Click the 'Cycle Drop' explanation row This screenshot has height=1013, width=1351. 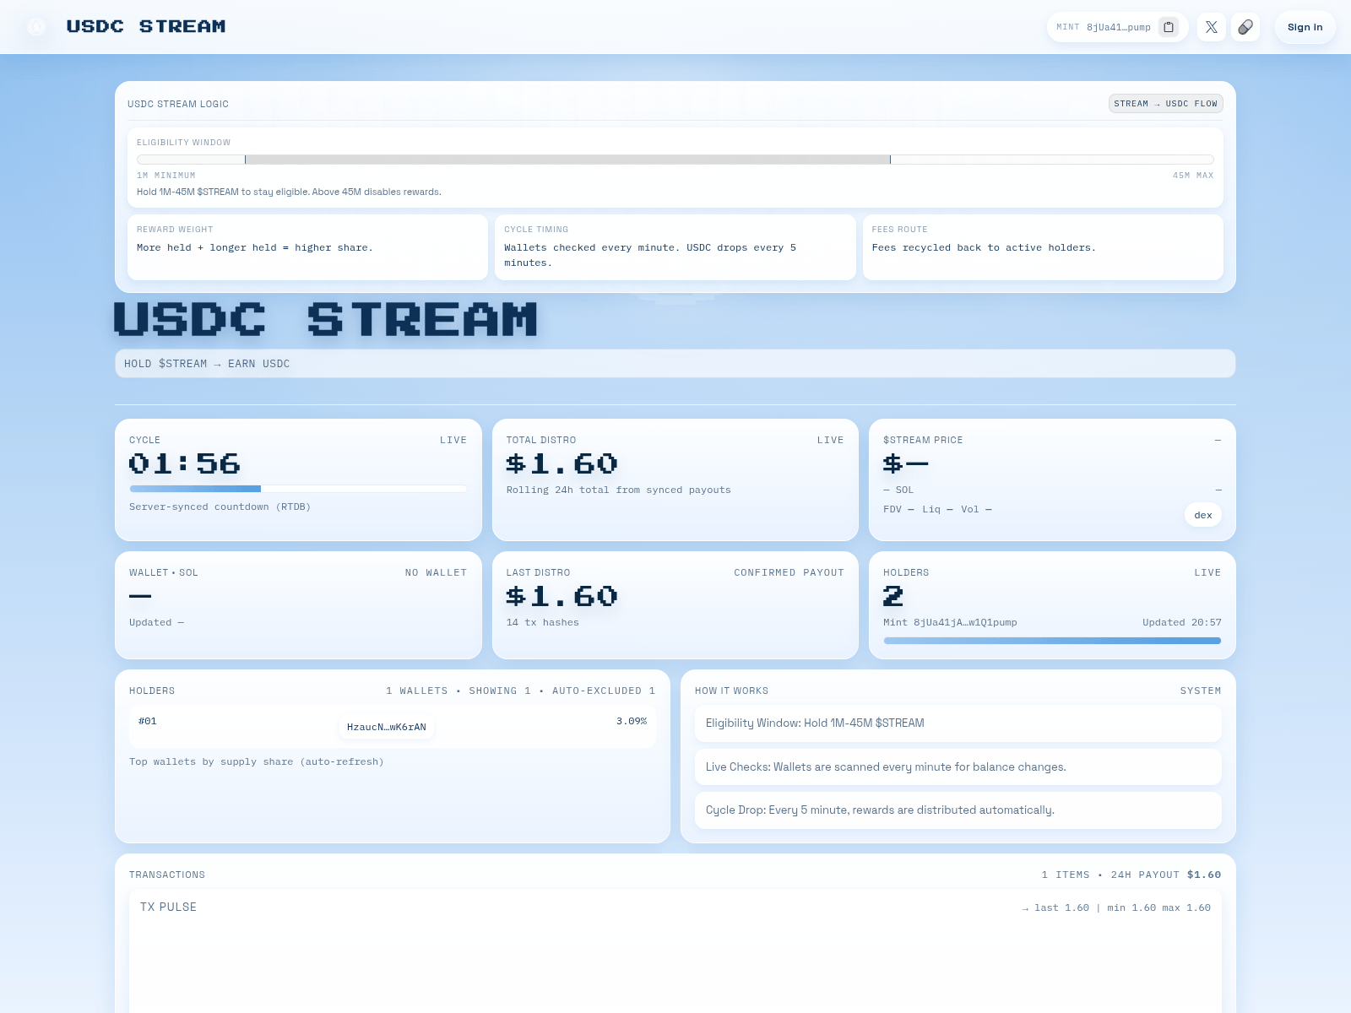[x=958, y=810]
